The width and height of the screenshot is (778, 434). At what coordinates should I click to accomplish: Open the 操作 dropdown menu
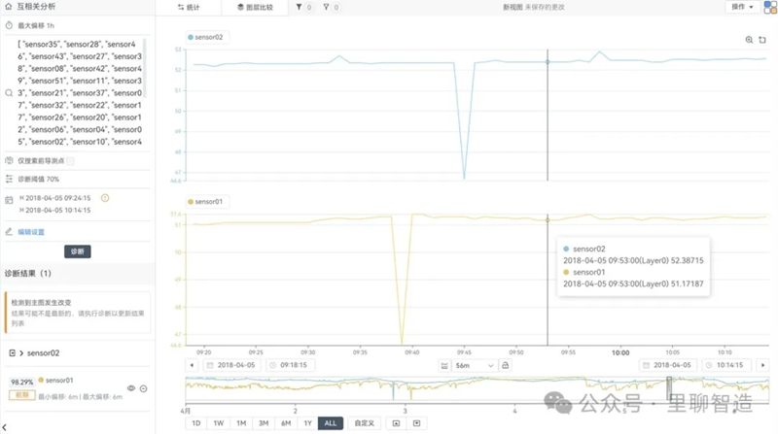[x=742, y=7]
